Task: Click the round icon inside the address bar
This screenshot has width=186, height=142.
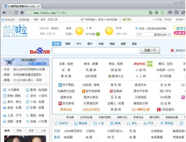Action: [x=157, y=13]
